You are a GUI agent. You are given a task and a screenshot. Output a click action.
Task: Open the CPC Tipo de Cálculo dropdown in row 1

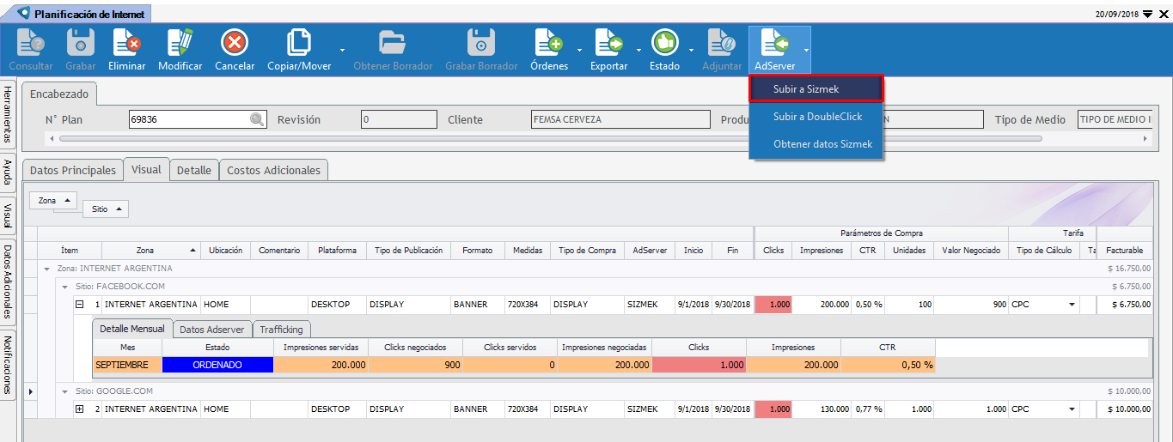pos(1072,305)
